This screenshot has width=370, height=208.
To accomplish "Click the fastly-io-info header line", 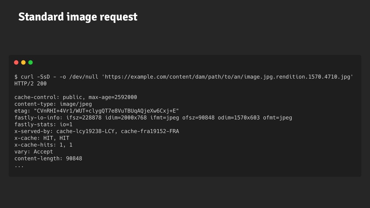I will coord(153,118).
